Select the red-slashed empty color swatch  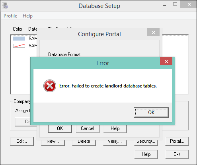pos(19,46)
